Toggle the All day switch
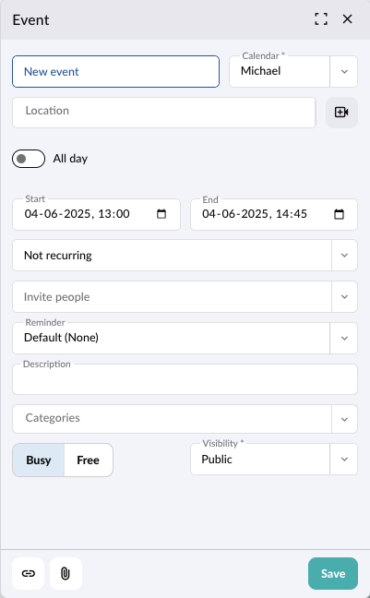This screenshot has height=598, width=370. coord(29,159)
